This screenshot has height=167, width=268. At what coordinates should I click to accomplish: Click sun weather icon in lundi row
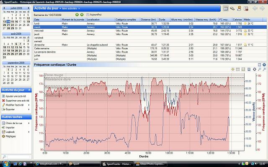coord(245,23)
